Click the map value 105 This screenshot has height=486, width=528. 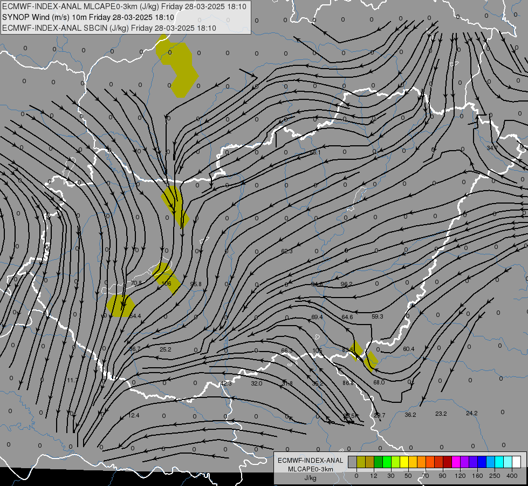click(317, 351)
